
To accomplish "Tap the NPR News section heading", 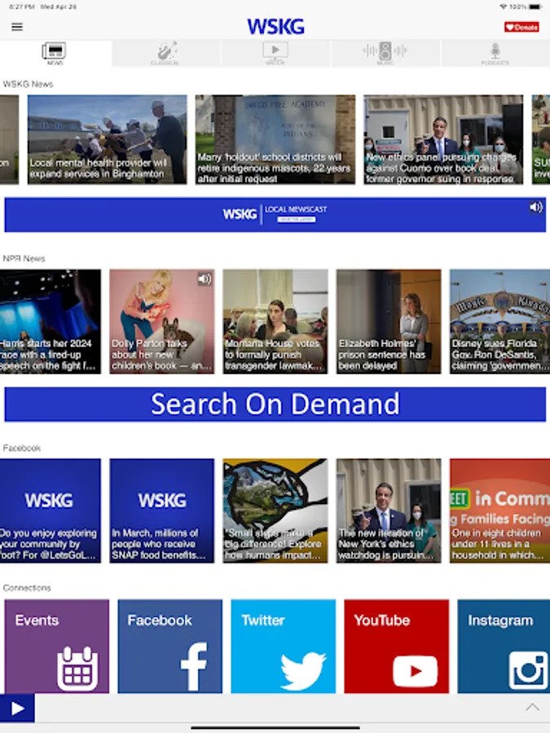I will pyautogui.click(x=24, y=258).
